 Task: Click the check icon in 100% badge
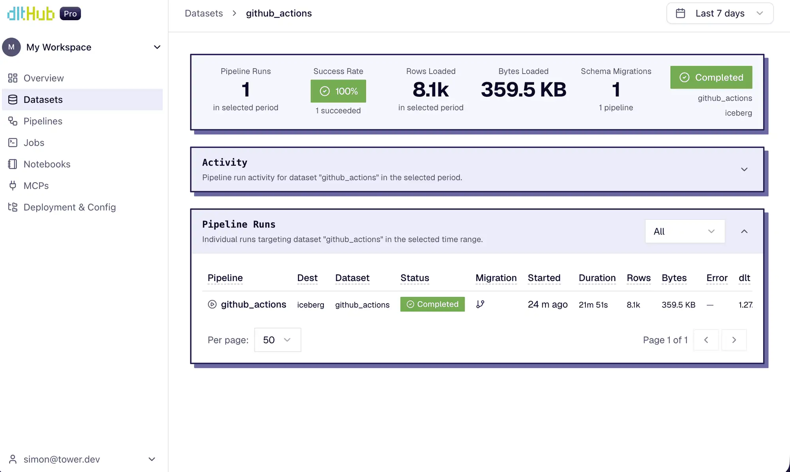(325, 91)
